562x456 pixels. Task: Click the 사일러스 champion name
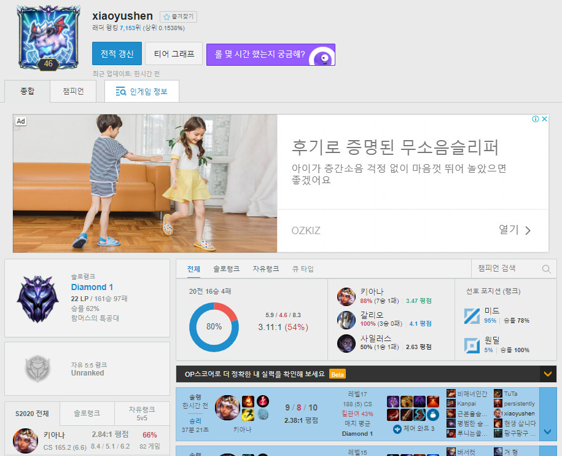(x=376, y=338)
